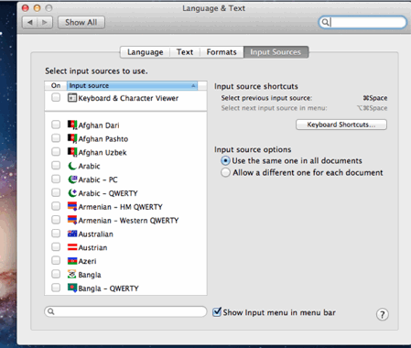
Task: Click the Azeri flag icon
Action: [x=72, y=261]
